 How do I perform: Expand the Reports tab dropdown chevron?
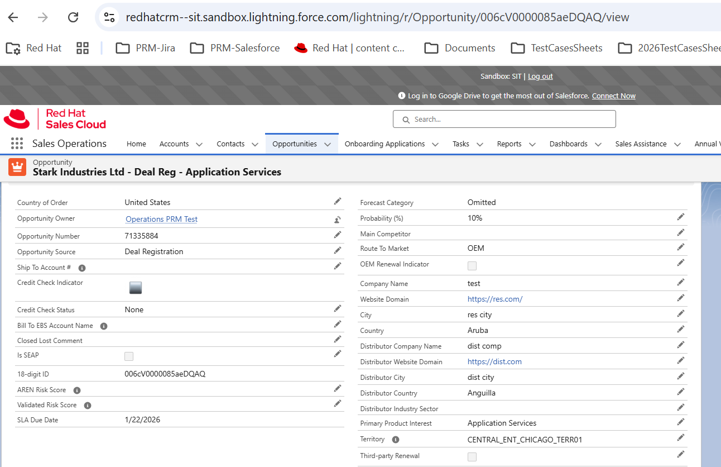click(x=532, y=144)
